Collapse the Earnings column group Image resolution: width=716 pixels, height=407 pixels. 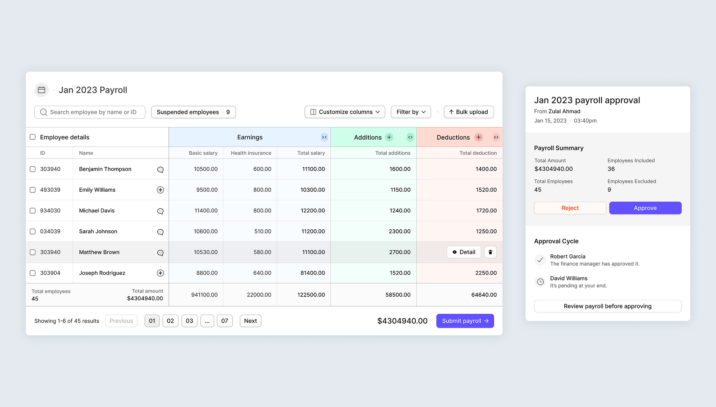click(x=324, y=137)
